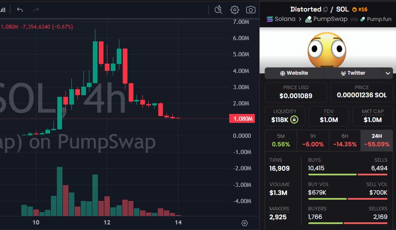The height and width of the screenshot is (230, 396).
Task: Select the 6H timeframe tab
Action: 345,140
